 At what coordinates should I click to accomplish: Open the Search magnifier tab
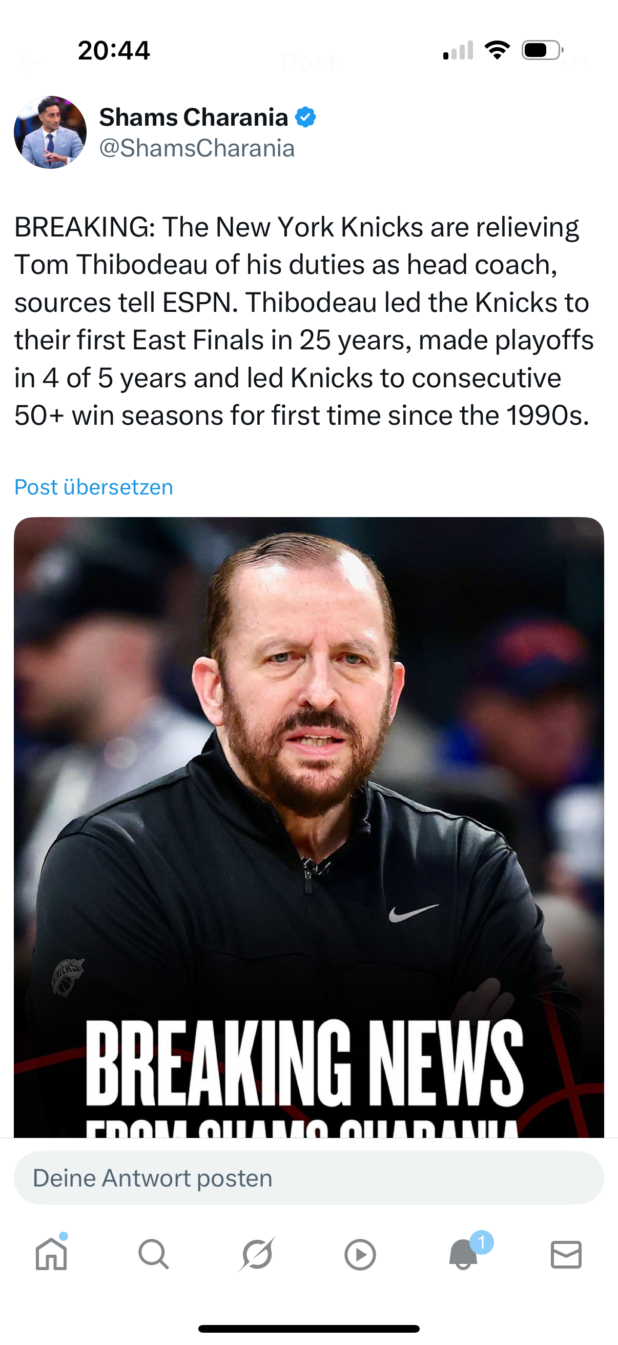[x=153, y=1254]
